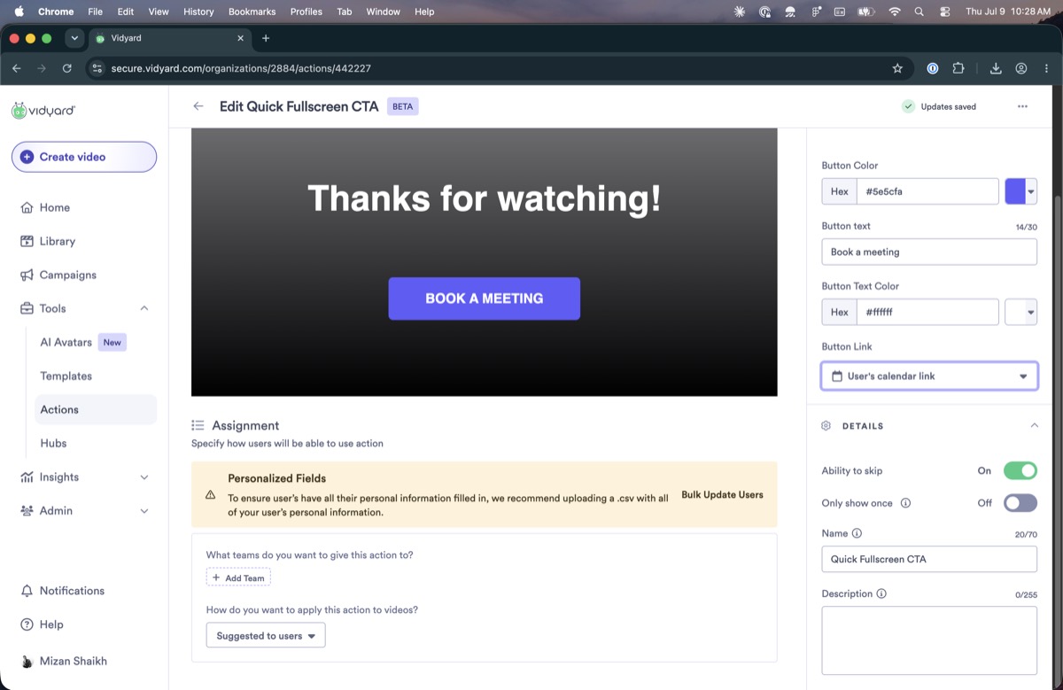Click the 1Password extension icon

pyautogui.click(x=933, y=68)
